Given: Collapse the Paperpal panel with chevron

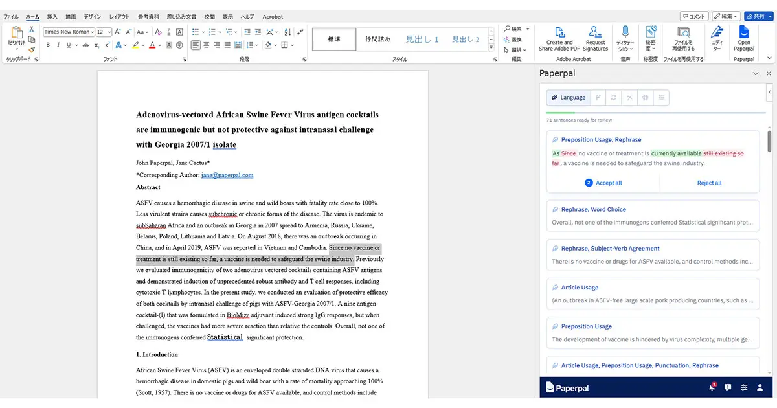Looking at the screenshot, I should 756,74.
